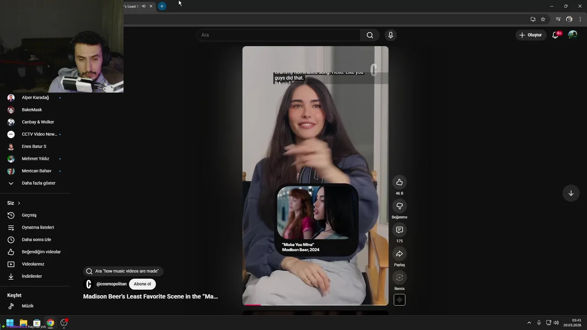Image resolution: width=587 pixels, height=330 pixels.
Task: Open Madison Beer's Least Favorite Scene title
Action: coord(150,297)
